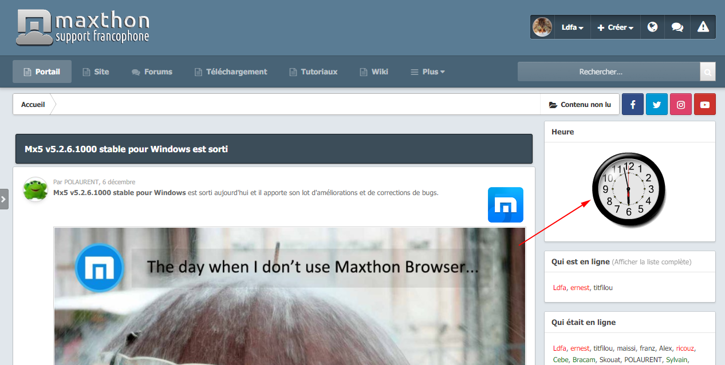Focus the Rechercher search field
Screen dimensions: 725x365
click(609, 72)
